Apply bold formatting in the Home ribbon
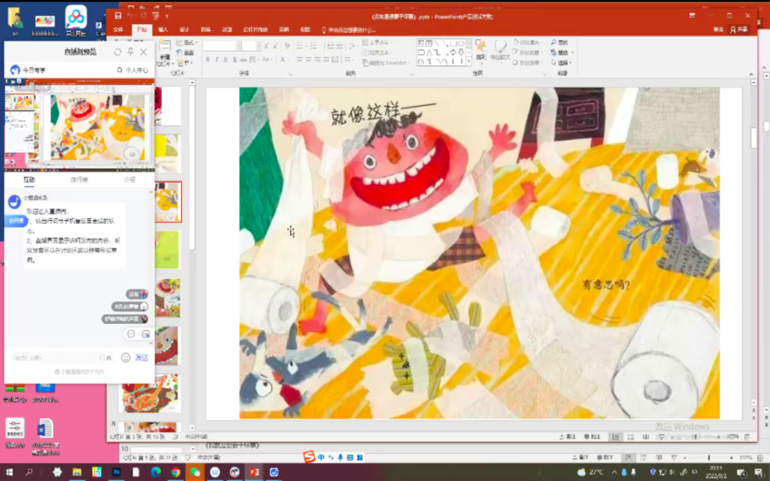This screenshot has height=481, width=770. point(206,59)
